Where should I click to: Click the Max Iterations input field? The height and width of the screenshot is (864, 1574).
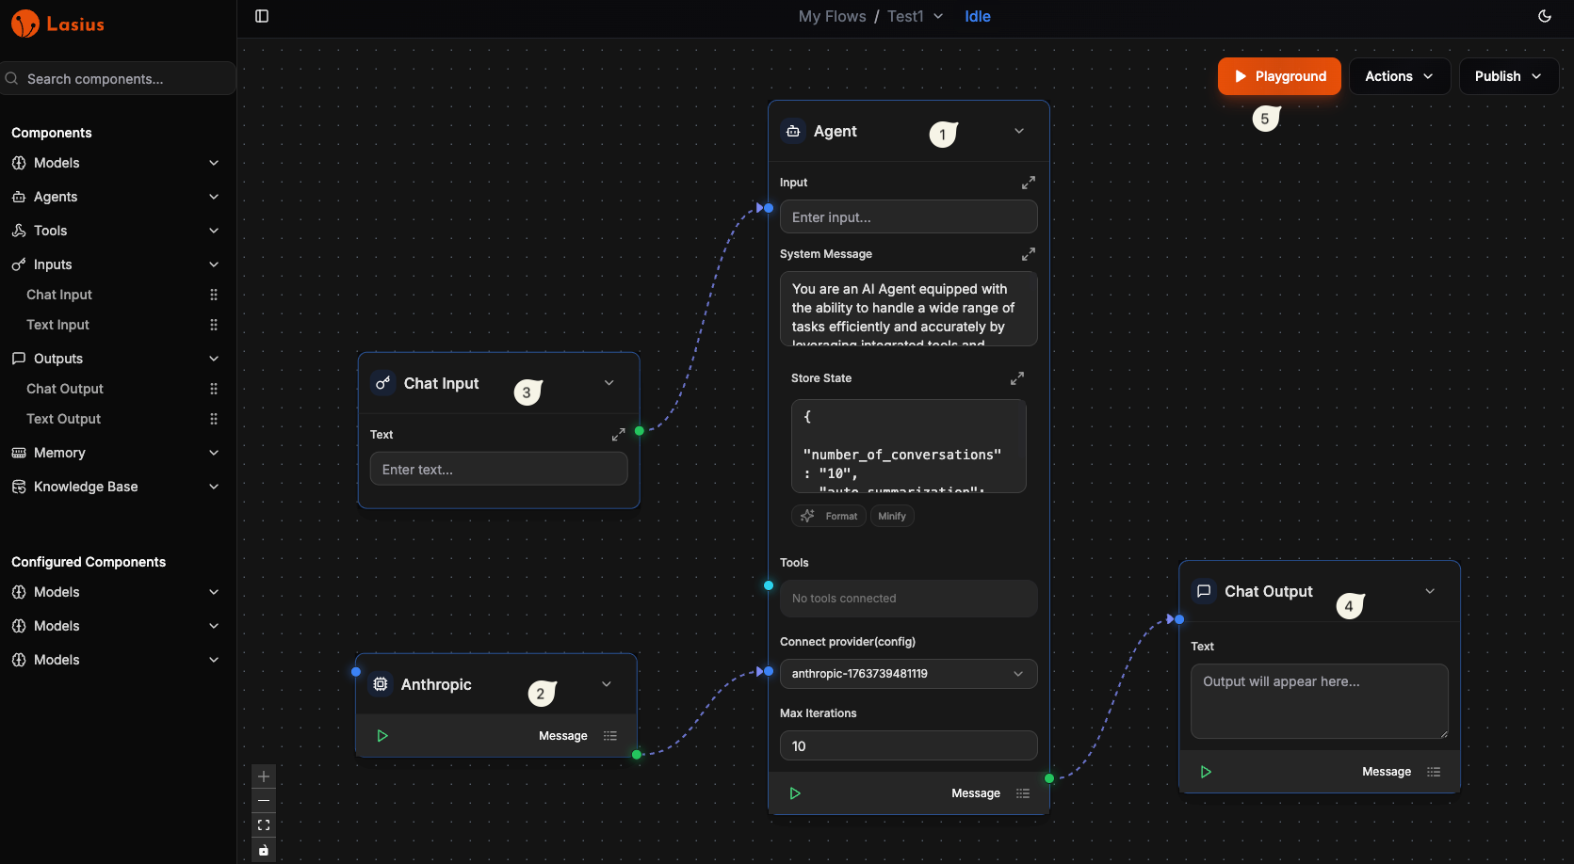tap(907, 745)
